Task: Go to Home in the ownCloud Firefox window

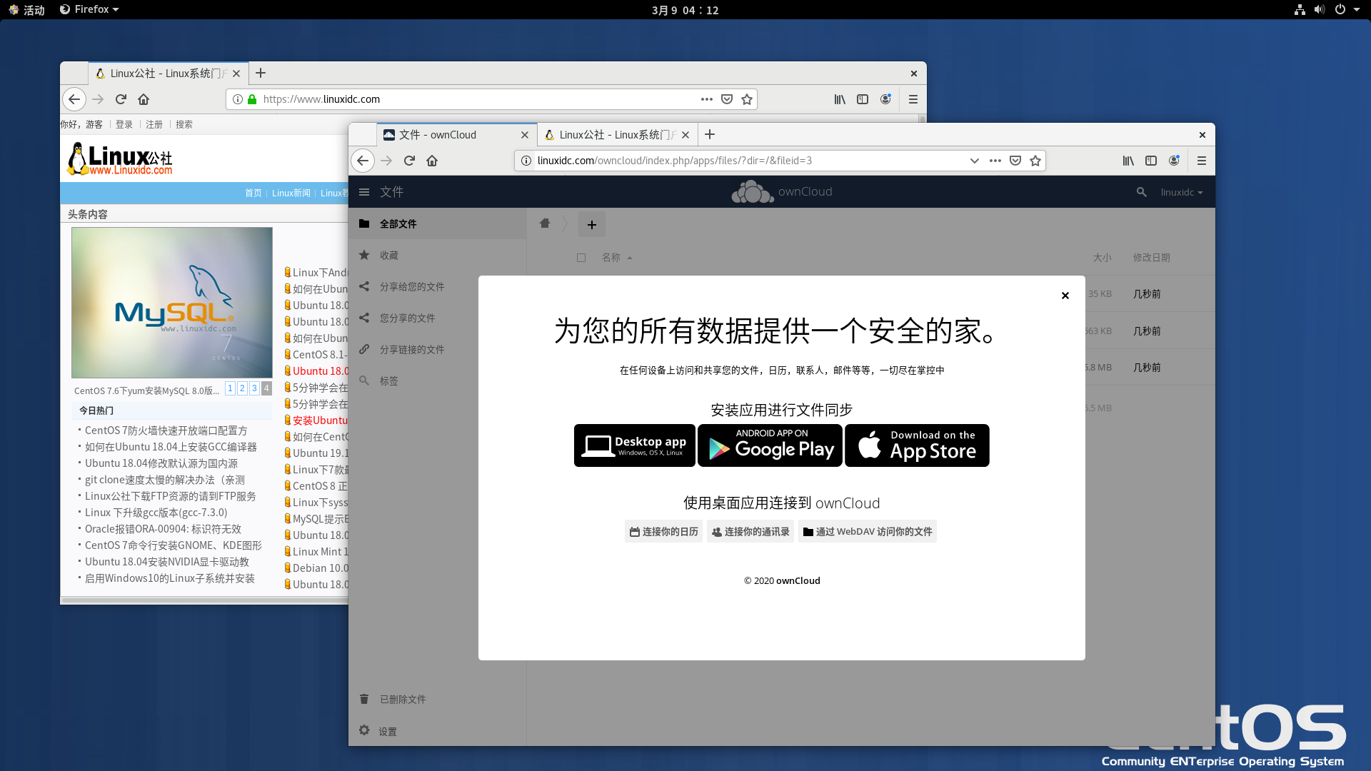Action: tap(432, 161)
